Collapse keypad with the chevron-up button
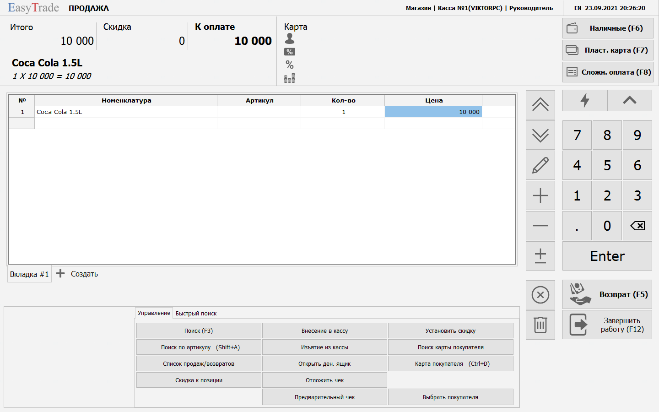Viewport: 659px width, 412px height. [630, 100]
